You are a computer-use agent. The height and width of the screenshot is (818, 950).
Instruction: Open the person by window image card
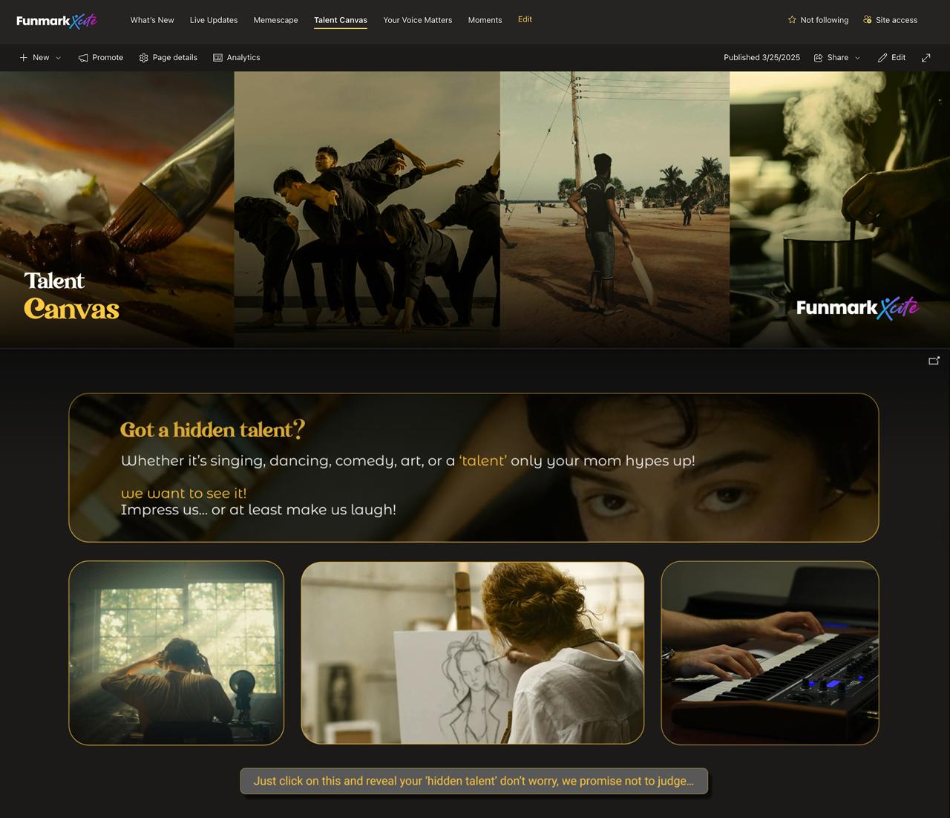click(177, 652)
